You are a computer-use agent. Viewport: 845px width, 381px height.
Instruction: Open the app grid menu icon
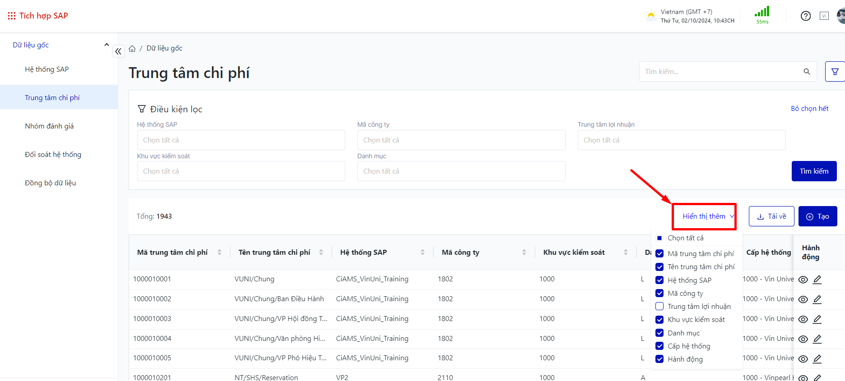click(x=11, y=16)
